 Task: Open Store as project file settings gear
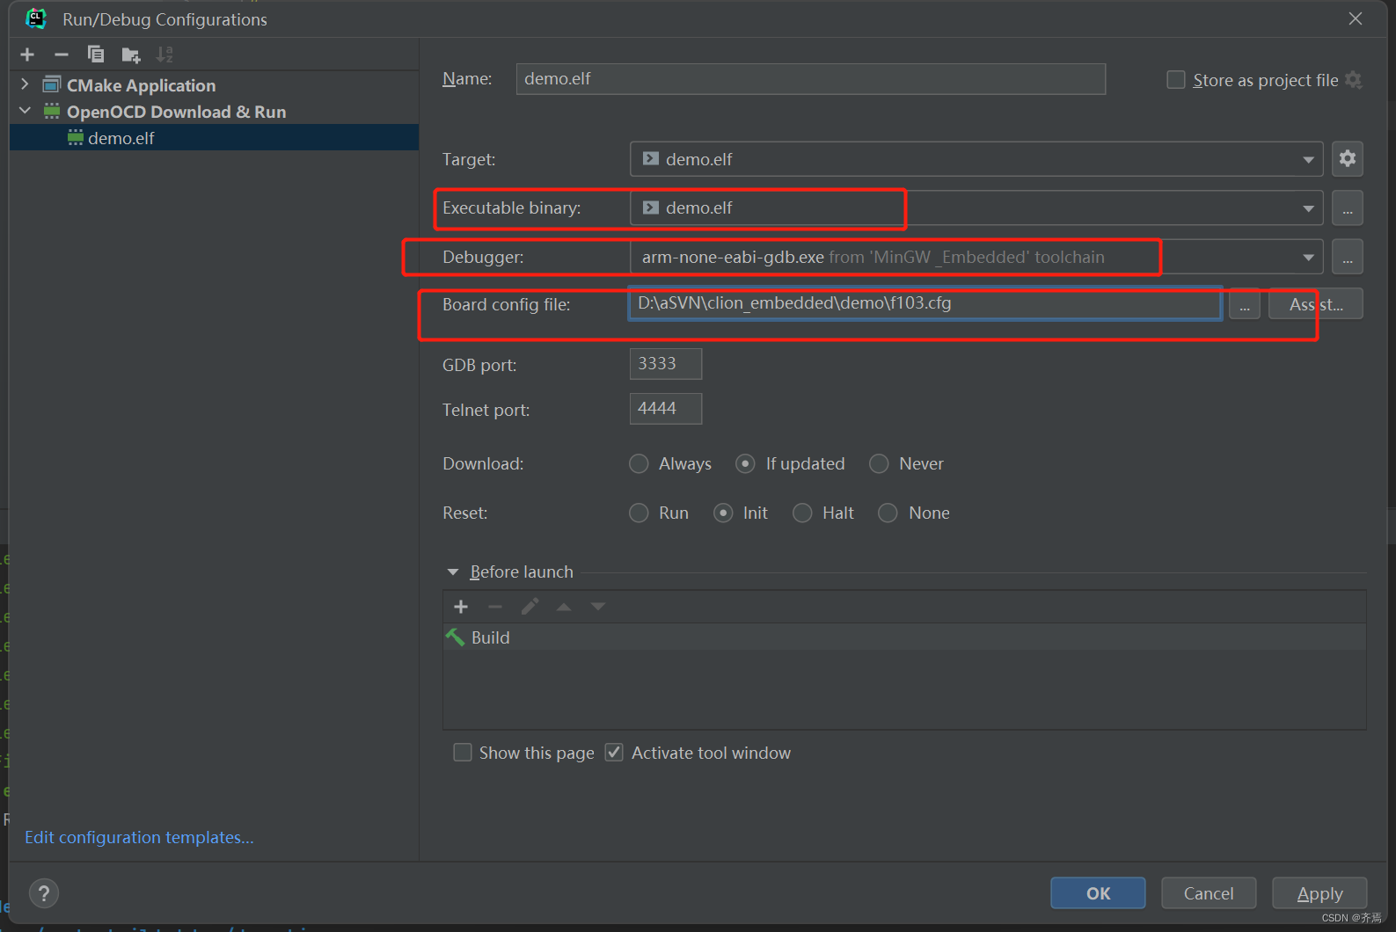[1354, 80]
